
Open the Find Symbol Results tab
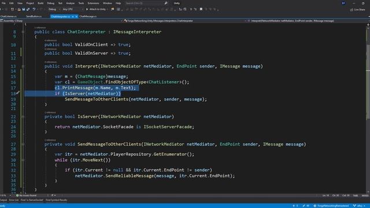point(57,200)
